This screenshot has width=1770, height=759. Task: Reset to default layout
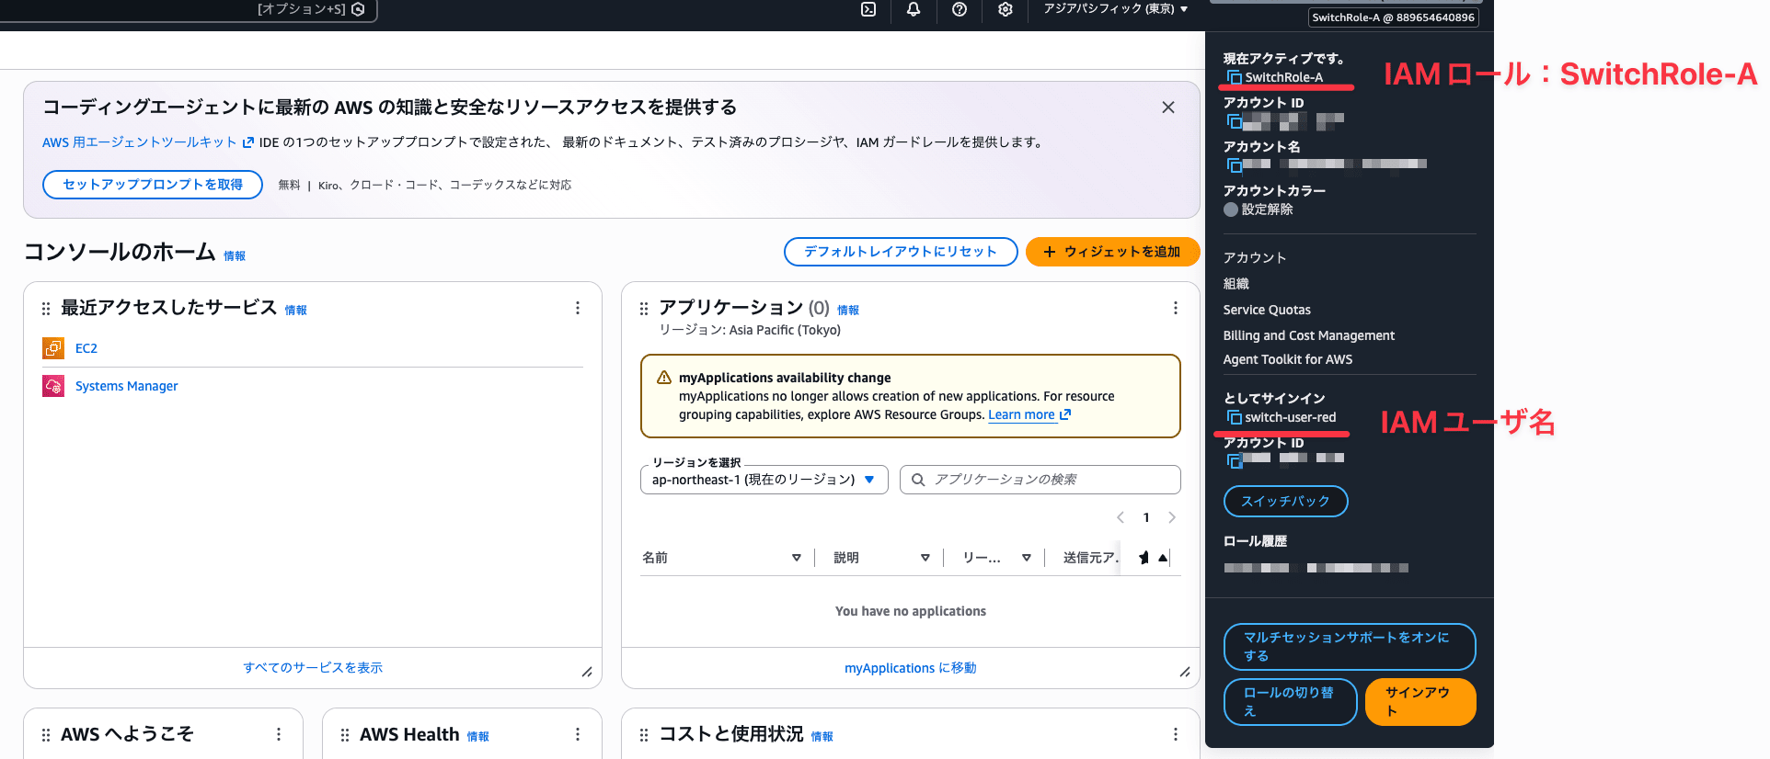[x=901, y=252]
